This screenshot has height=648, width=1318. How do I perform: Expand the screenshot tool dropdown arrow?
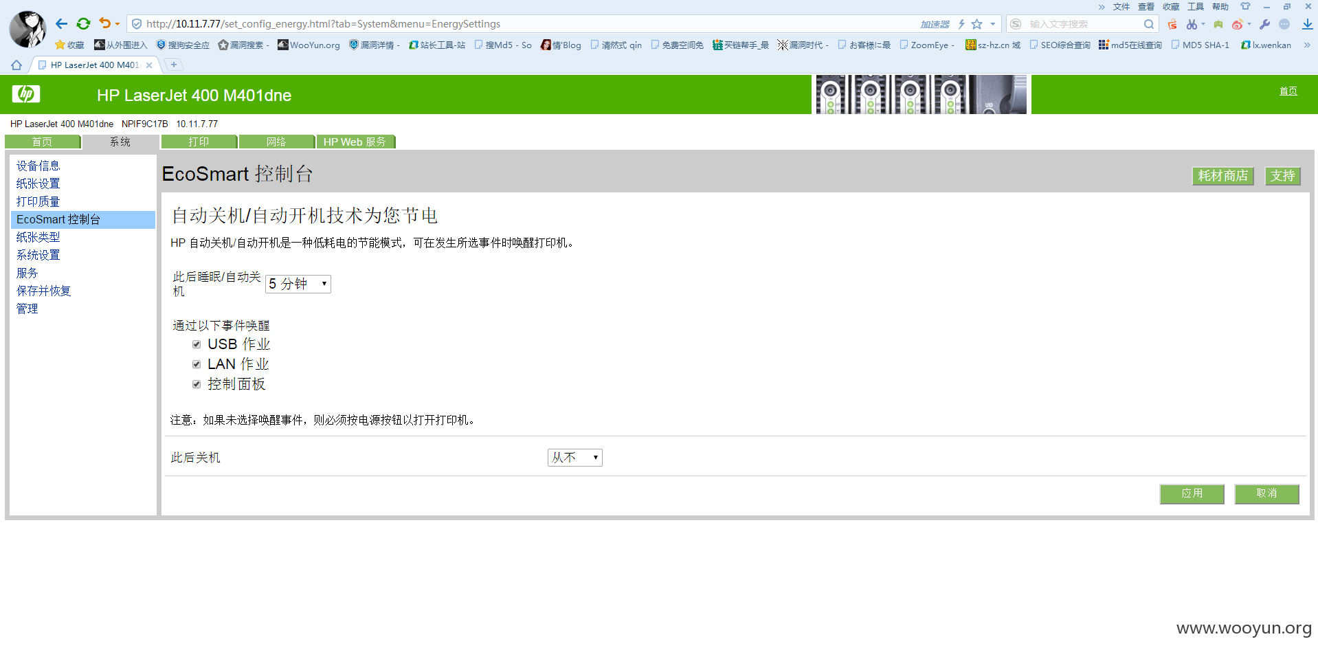tap(1203, 24)
